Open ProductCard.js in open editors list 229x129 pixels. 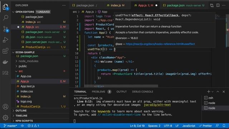point(40,47)
